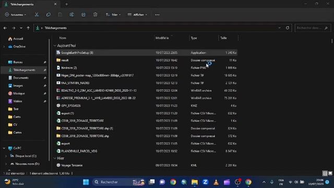Open recent locations dropdown chevron
Image resolution: width=334 pixels, height=188 pixels.
click(x=21, y=28)
